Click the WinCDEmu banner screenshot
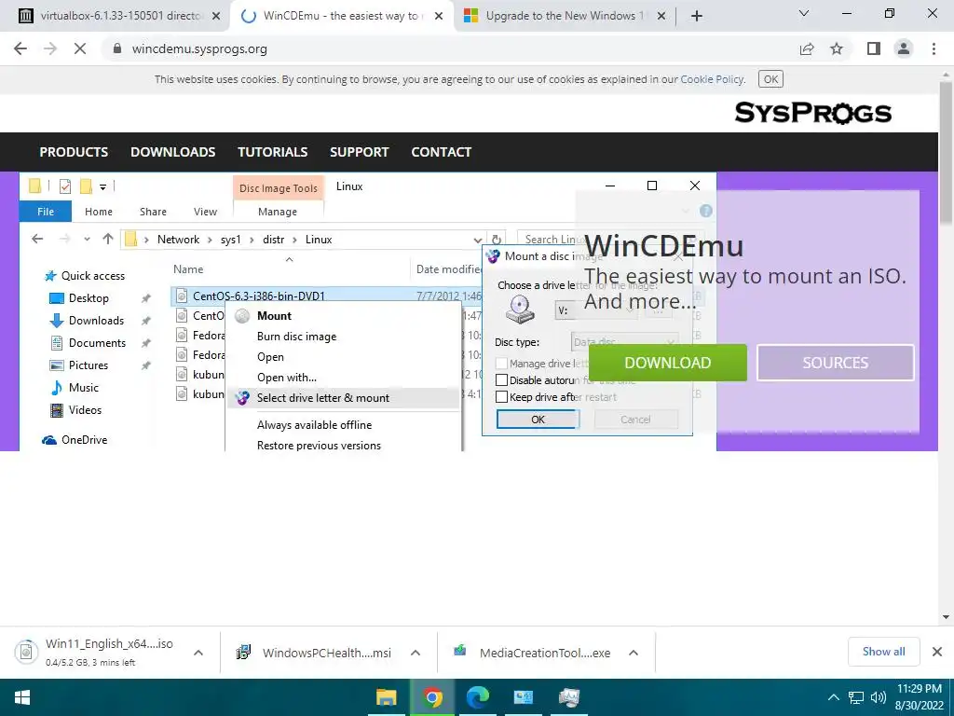This screenshot has height=716, width=954. 367,311
